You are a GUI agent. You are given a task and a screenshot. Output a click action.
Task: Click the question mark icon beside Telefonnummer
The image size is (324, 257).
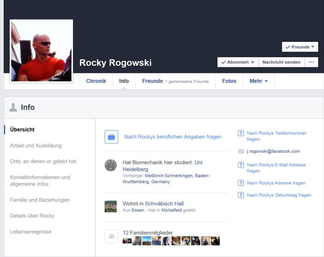(x=241, y=133)
